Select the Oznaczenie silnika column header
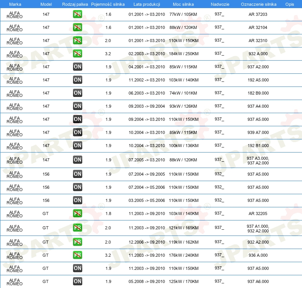302x288 pixels. (x=258, y=4)
